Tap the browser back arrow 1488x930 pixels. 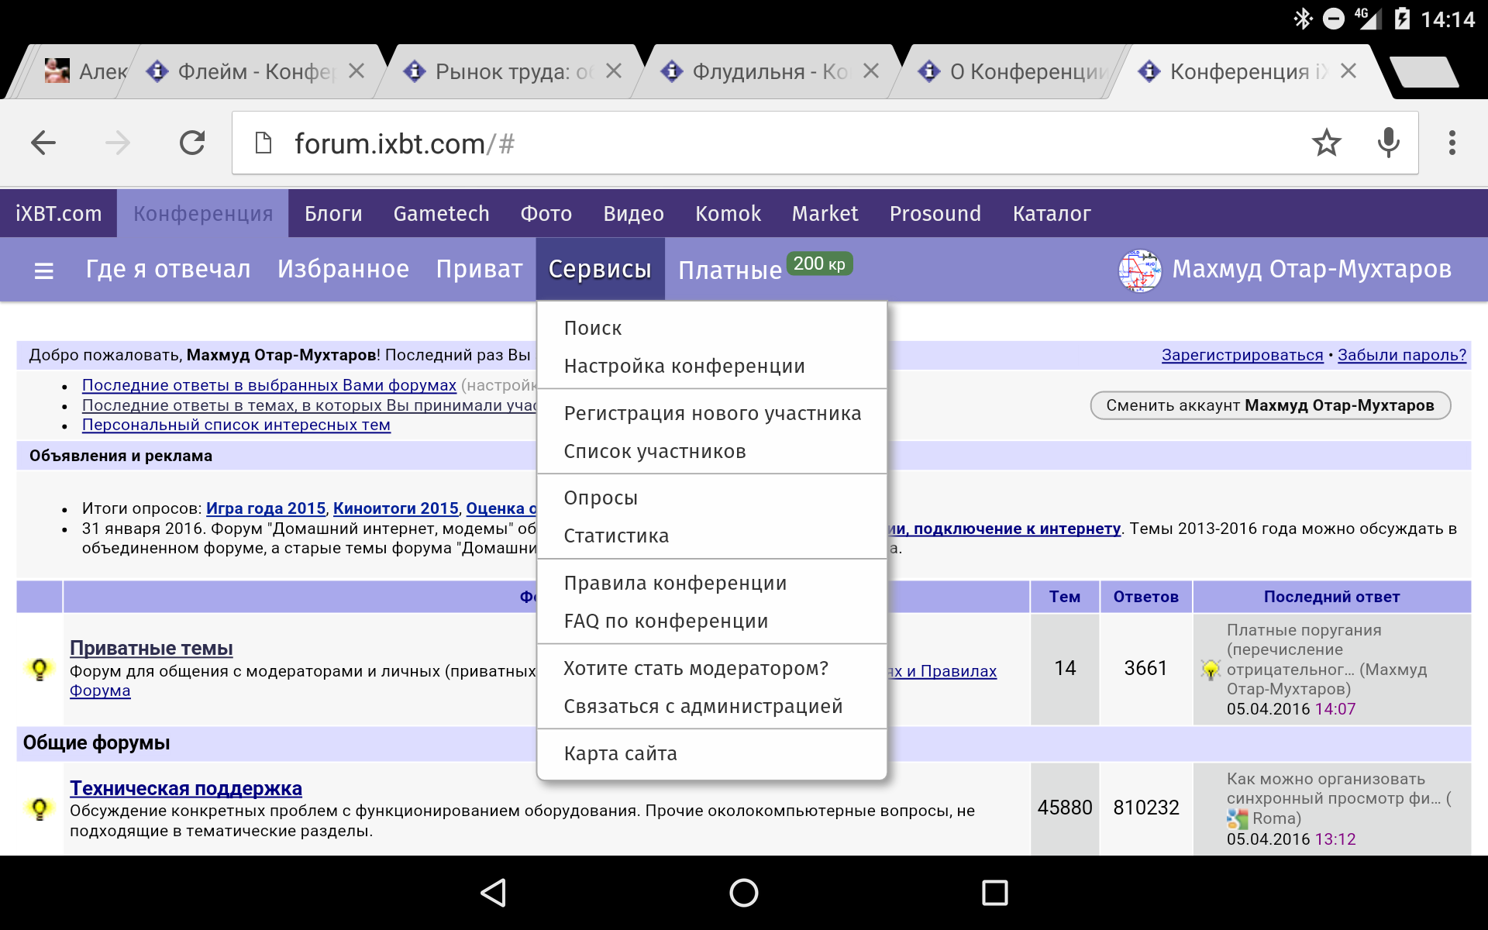[43, 143]
